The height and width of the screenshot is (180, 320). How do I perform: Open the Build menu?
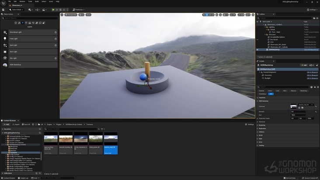coord(37,1)
